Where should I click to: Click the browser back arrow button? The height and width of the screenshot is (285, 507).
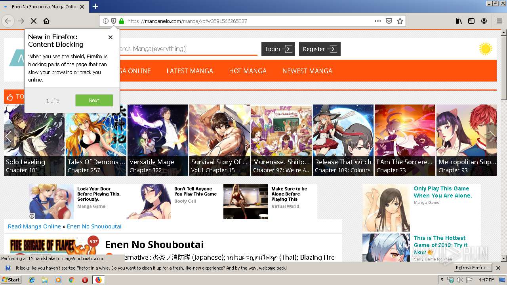point(8,21)
